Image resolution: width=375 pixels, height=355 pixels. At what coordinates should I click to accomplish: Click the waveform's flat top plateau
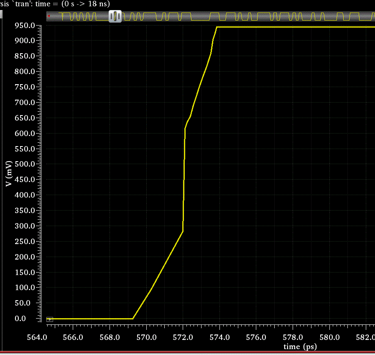click(293, 27)
